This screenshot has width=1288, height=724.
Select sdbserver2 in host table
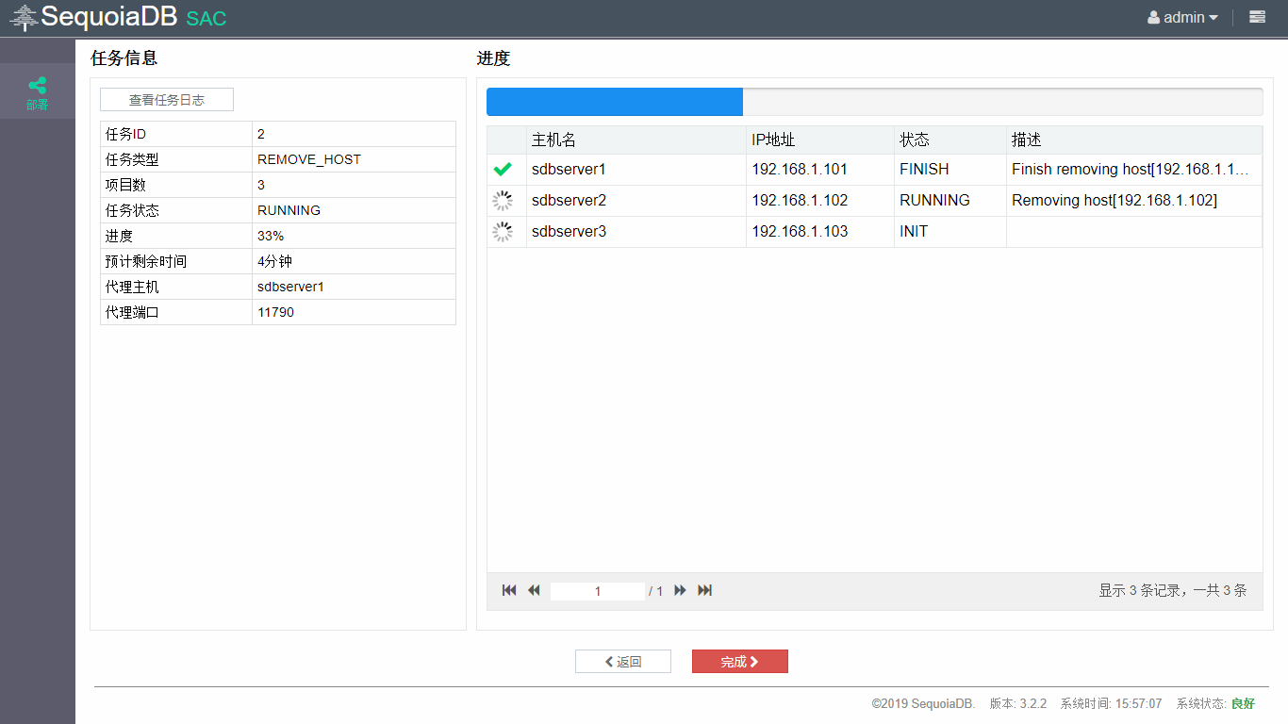[569, 201]
